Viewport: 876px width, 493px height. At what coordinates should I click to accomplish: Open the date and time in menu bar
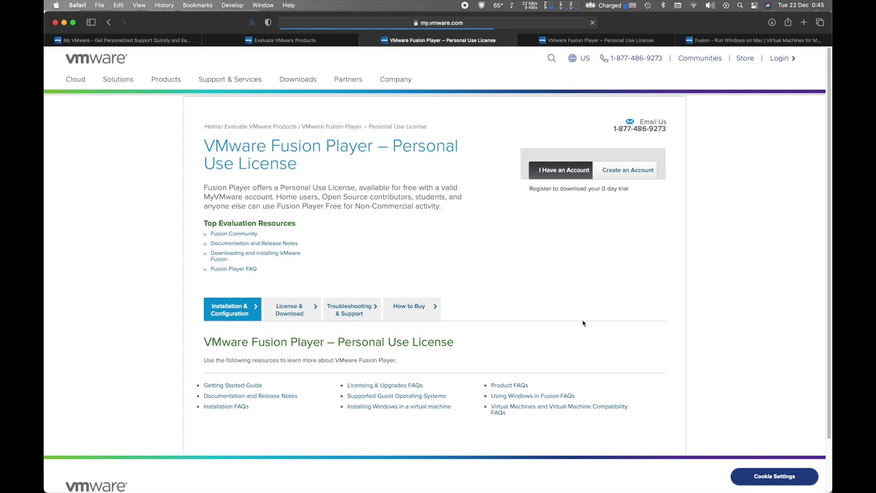pyautogui.click(x=801, y=5)
